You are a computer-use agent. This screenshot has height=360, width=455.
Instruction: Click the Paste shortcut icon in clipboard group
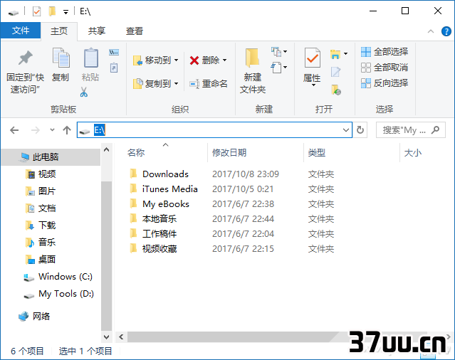coord(114,68)
